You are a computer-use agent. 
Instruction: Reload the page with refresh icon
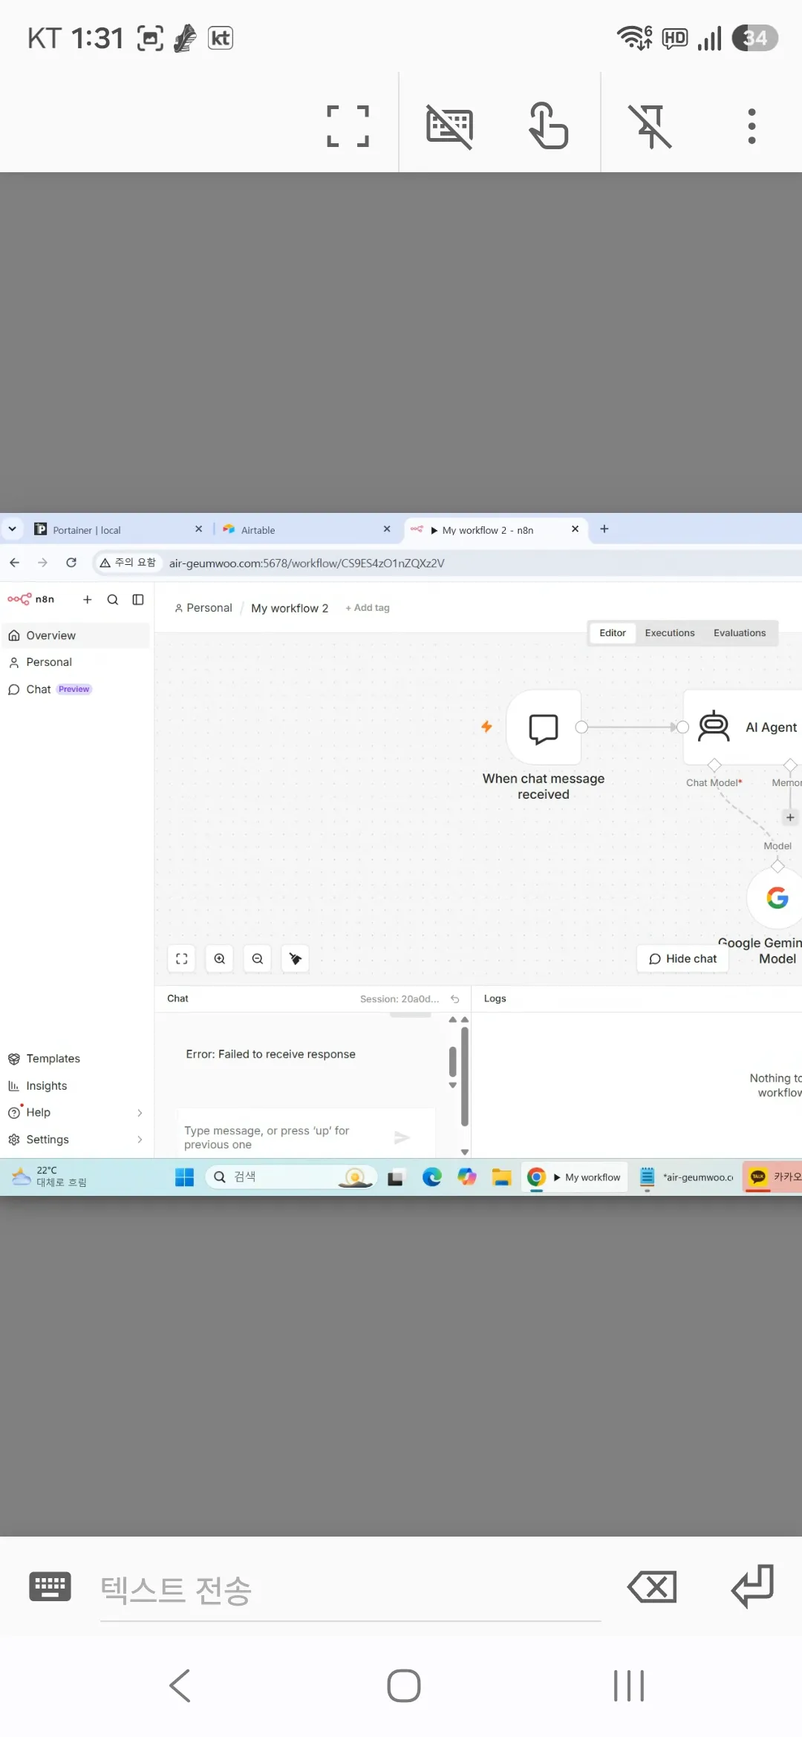71,563
